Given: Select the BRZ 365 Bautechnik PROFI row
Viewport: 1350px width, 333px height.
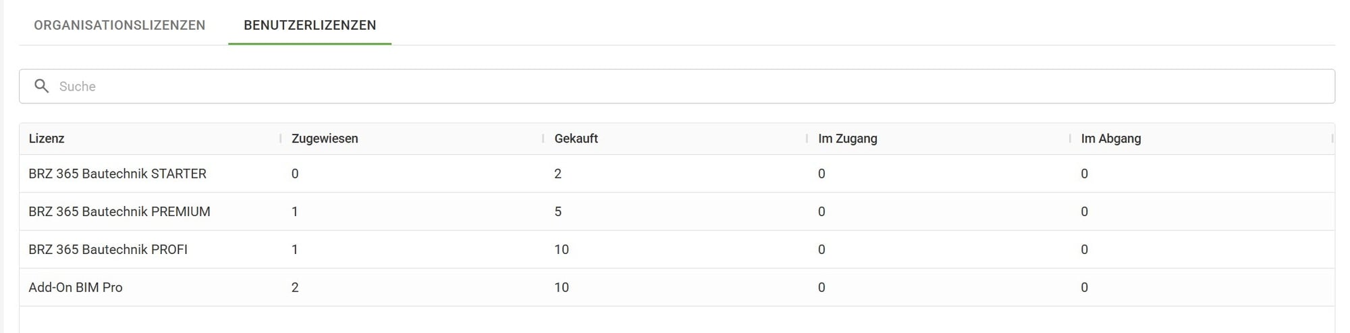Looking at the screenshot, I should [677, 249].
